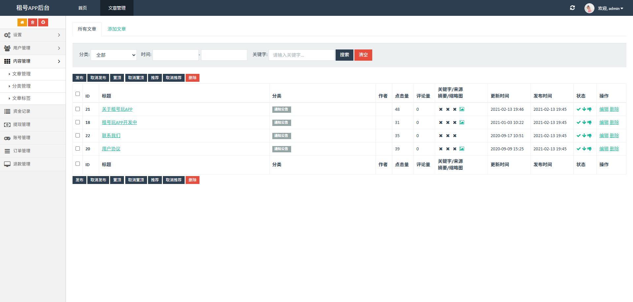Screen dimensions: 633x302
Task: Click the red recycle icon button
Action: 43,22
